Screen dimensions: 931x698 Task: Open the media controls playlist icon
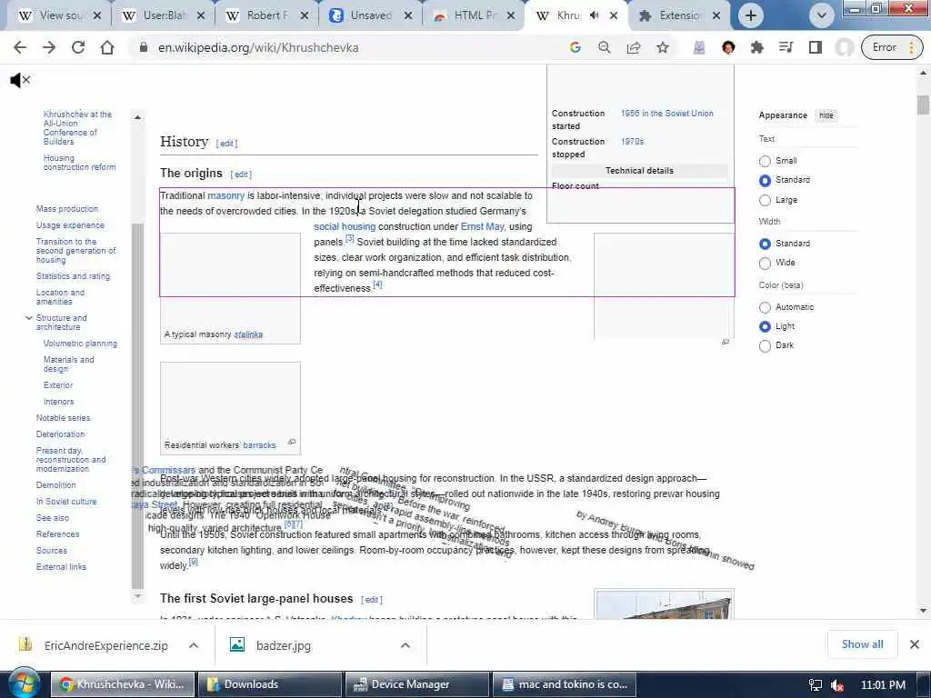point(786,47)
